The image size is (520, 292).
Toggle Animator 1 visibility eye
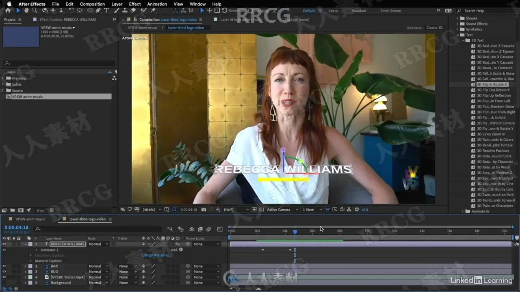coord(4,250)
